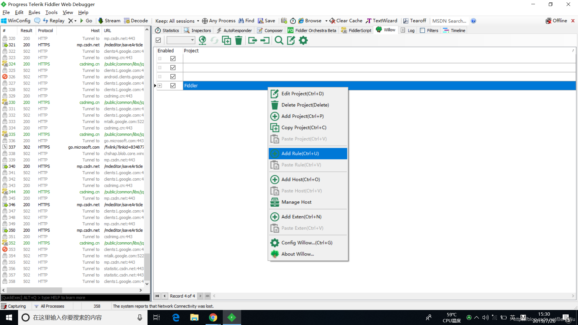Viewport: 578px width, 325px height.
Task: Click the pencil edit icon in Willow toolbar
Action: pos(291,40)
